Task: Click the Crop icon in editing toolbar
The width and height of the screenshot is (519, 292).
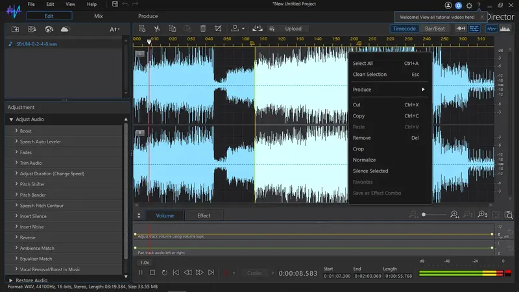Action: (x=219, y=29)
